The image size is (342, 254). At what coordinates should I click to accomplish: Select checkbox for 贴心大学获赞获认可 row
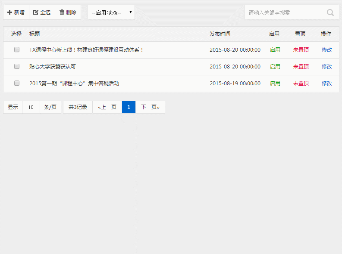click(17, 67)
